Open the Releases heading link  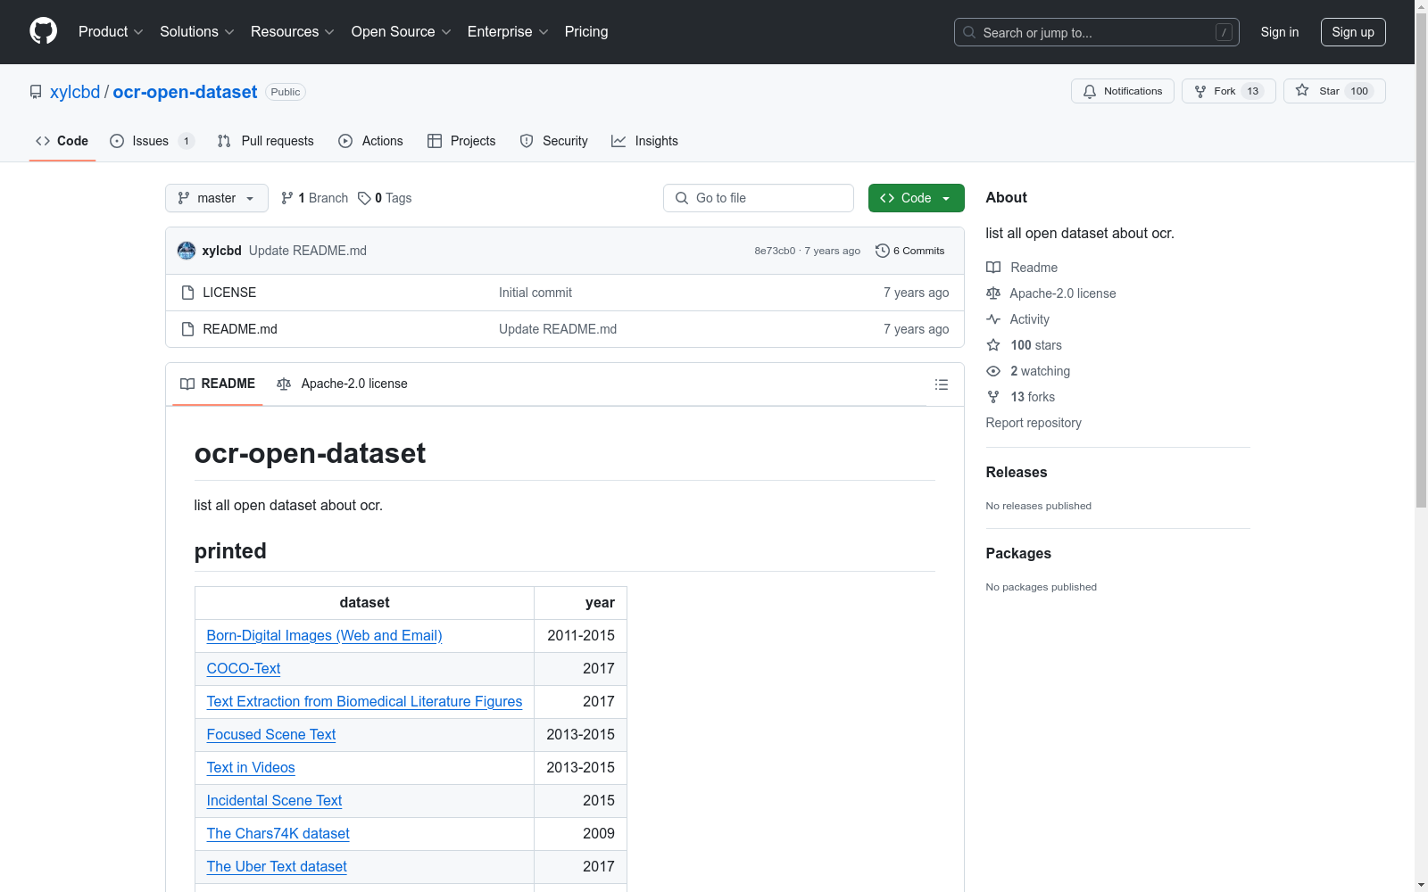tap(1017, 473)
